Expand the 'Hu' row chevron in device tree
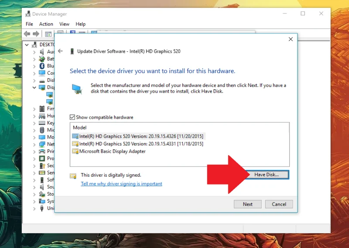This screenshot has height=248, width=349. click(34, 116)
